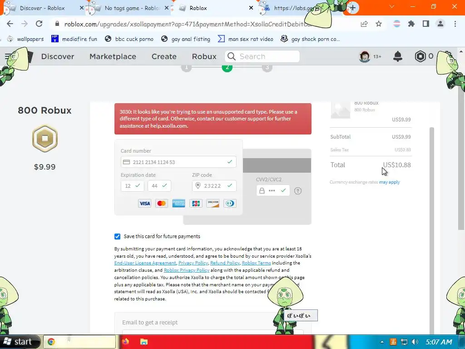This screenshot has height=349, width=465.
Task: Click the card number field
Action: pyautogui.click(x=178, y=162)
